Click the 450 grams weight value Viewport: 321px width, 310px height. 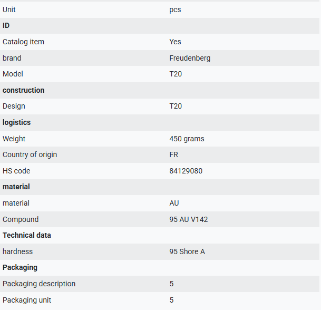187,139
